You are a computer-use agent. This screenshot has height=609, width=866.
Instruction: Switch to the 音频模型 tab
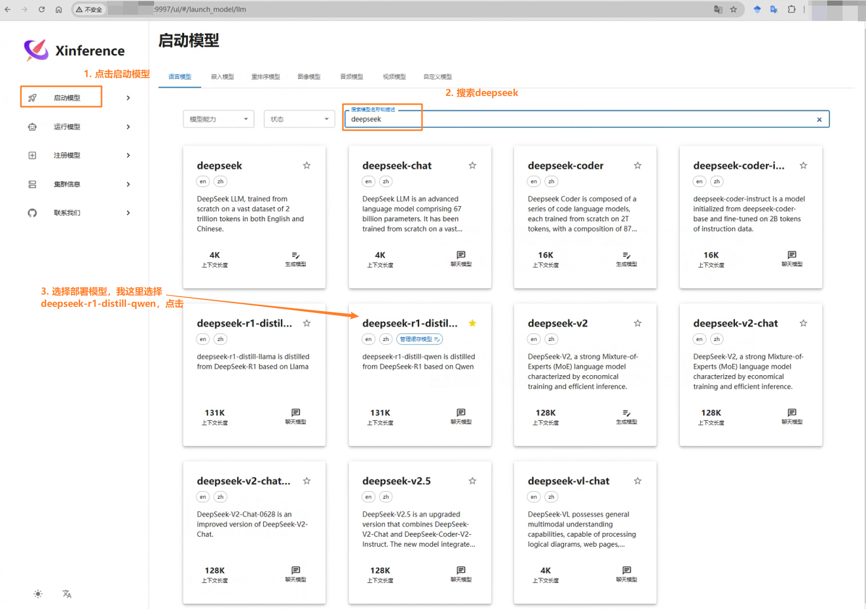[352, 77]
